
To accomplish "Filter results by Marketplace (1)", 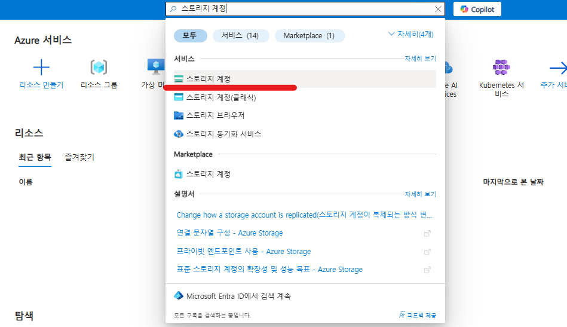I will click(309, 35).
